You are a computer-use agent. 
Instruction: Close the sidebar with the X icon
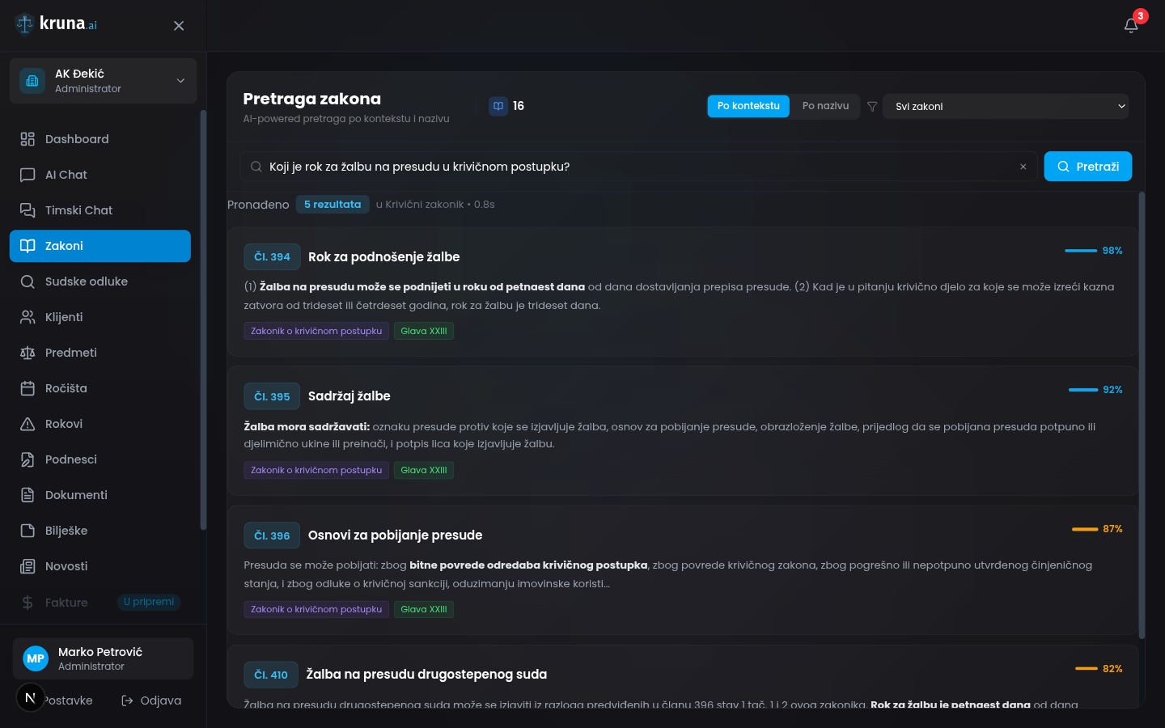[x=179, y=26]
